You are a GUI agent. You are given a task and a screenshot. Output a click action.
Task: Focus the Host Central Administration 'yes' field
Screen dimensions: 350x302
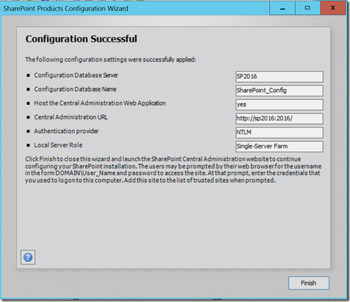pos(279,104)
